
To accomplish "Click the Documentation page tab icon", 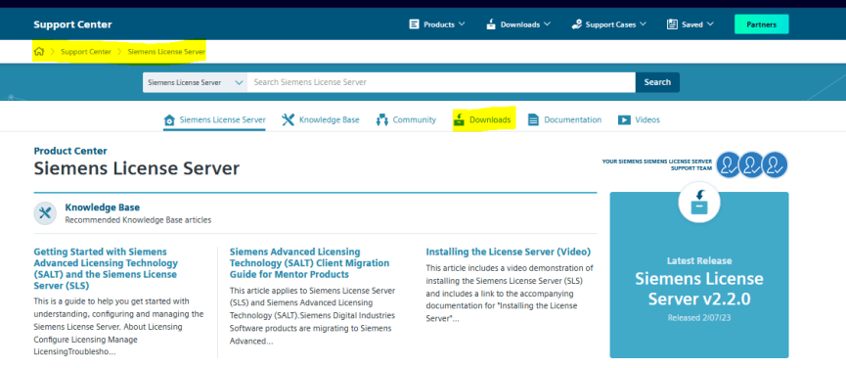I will 533,119.
